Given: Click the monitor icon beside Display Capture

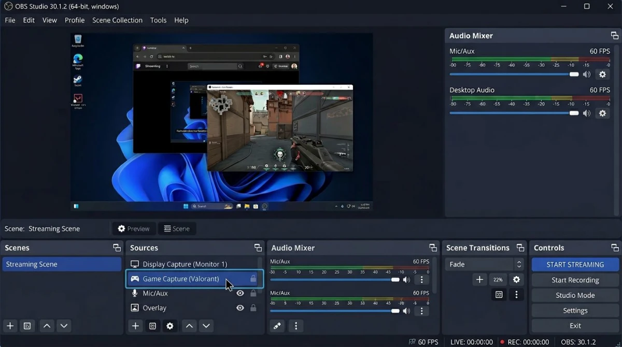Looking at the screenshot, I should click(x=135, y=264).
